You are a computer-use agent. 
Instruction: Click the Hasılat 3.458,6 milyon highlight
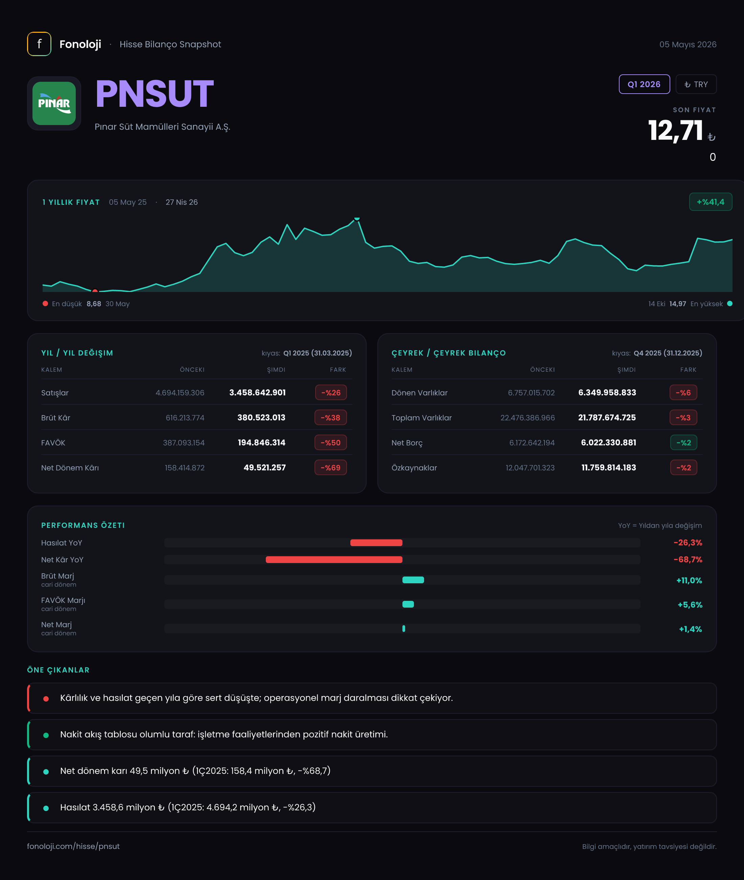(372, 807)
